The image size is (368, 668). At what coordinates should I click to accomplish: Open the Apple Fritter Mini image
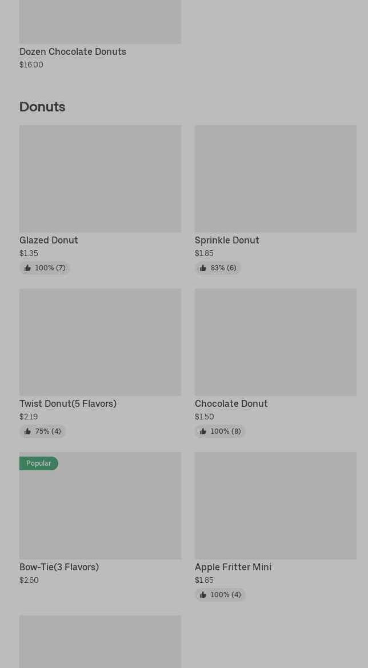pos(275,506)
